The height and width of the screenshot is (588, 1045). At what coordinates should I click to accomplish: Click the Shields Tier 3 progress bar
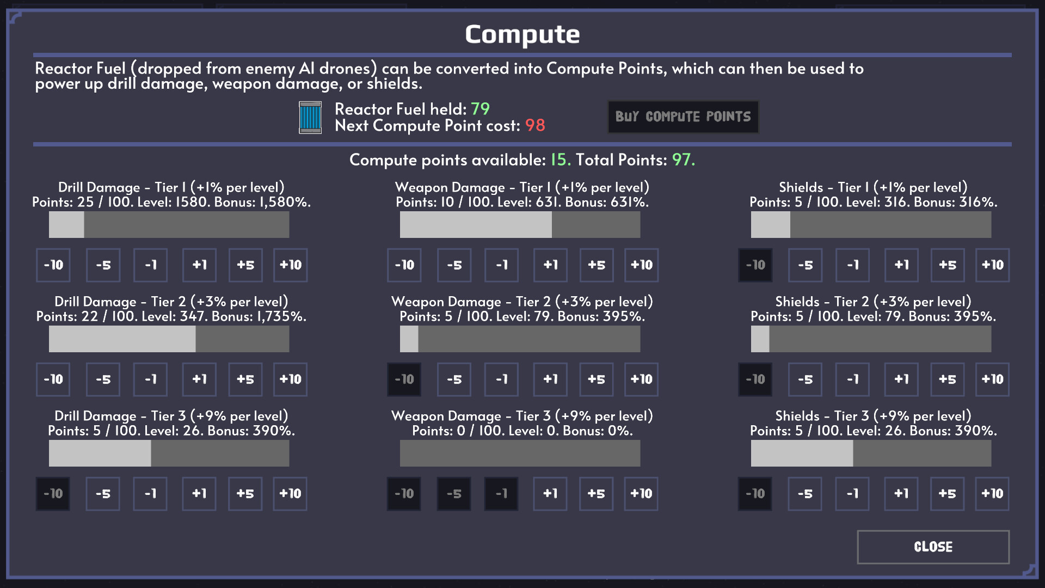pyautogui.click(x=871, y=454)
